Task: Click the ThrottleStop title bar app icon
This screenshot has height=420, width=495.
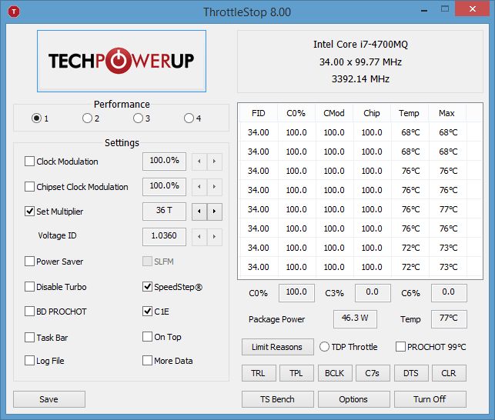Action: click(x=13, y=12)
